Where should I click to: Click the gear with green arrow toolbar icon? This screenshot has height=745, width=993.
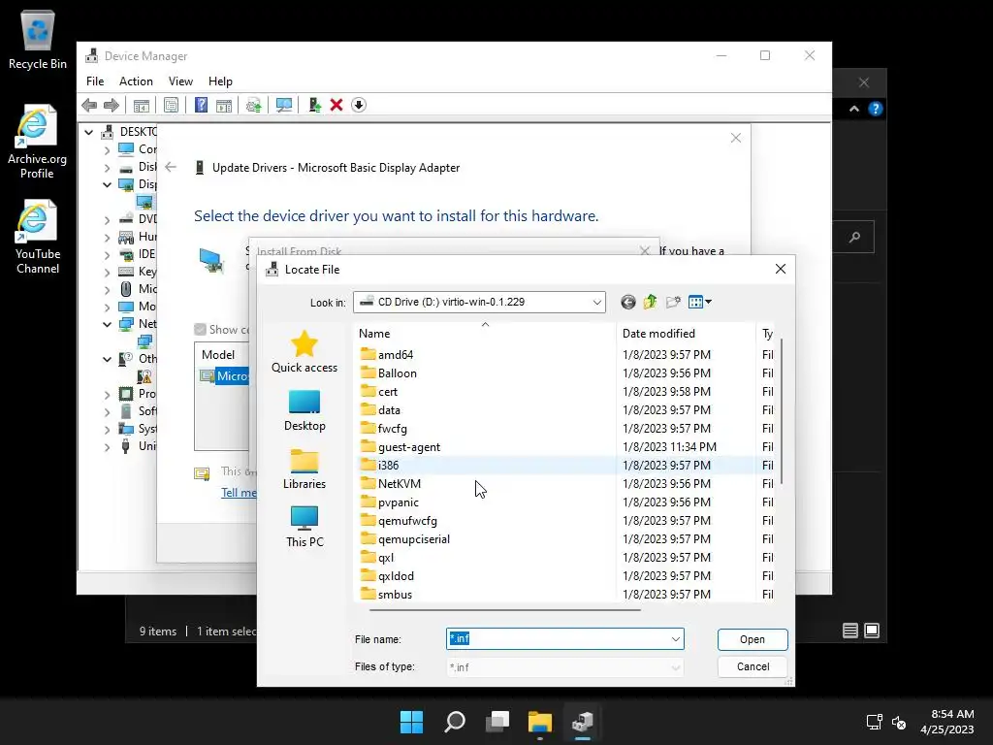pyautogui.click(x=253, y=105)
